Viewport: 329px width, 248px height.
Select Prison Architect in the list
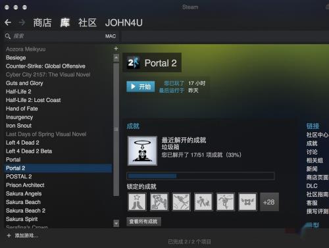[x=25, y=185]
